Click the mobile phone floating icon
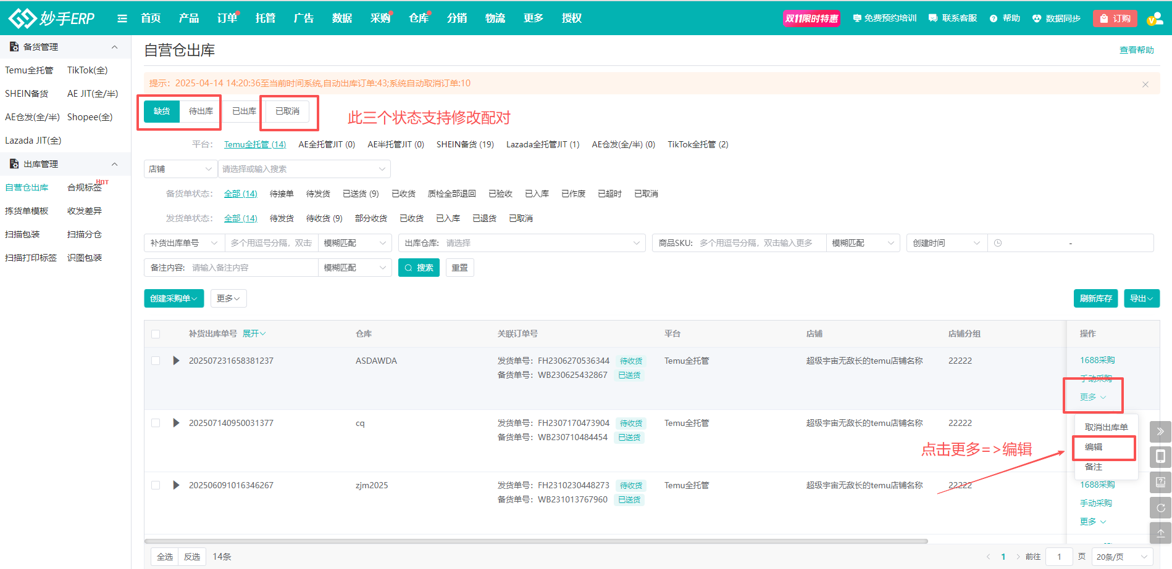1172x569 pixels. [1160, 457]
